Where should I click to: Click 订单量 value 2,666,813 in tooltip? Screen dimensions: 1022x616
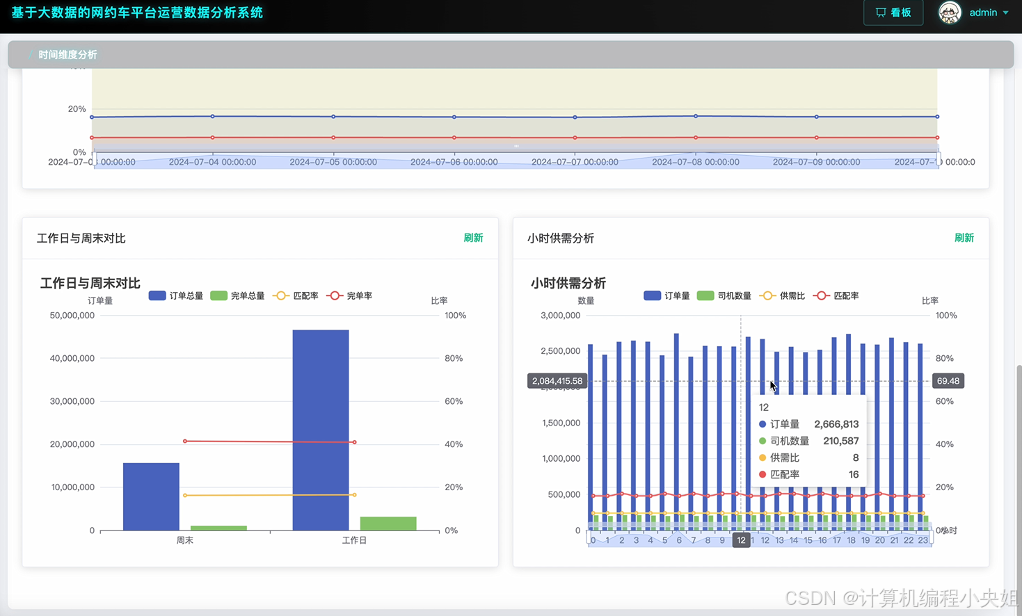click(x=836, y=424)
